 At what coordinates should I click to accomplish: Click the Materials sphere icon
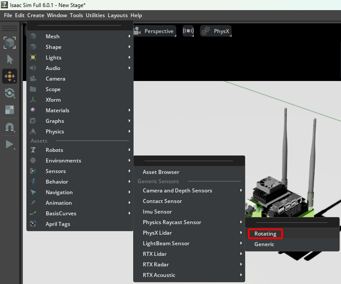pos(33,110)
